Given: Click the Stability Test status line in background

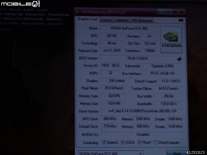Looking at the screenshot, I should pos(34,14).
